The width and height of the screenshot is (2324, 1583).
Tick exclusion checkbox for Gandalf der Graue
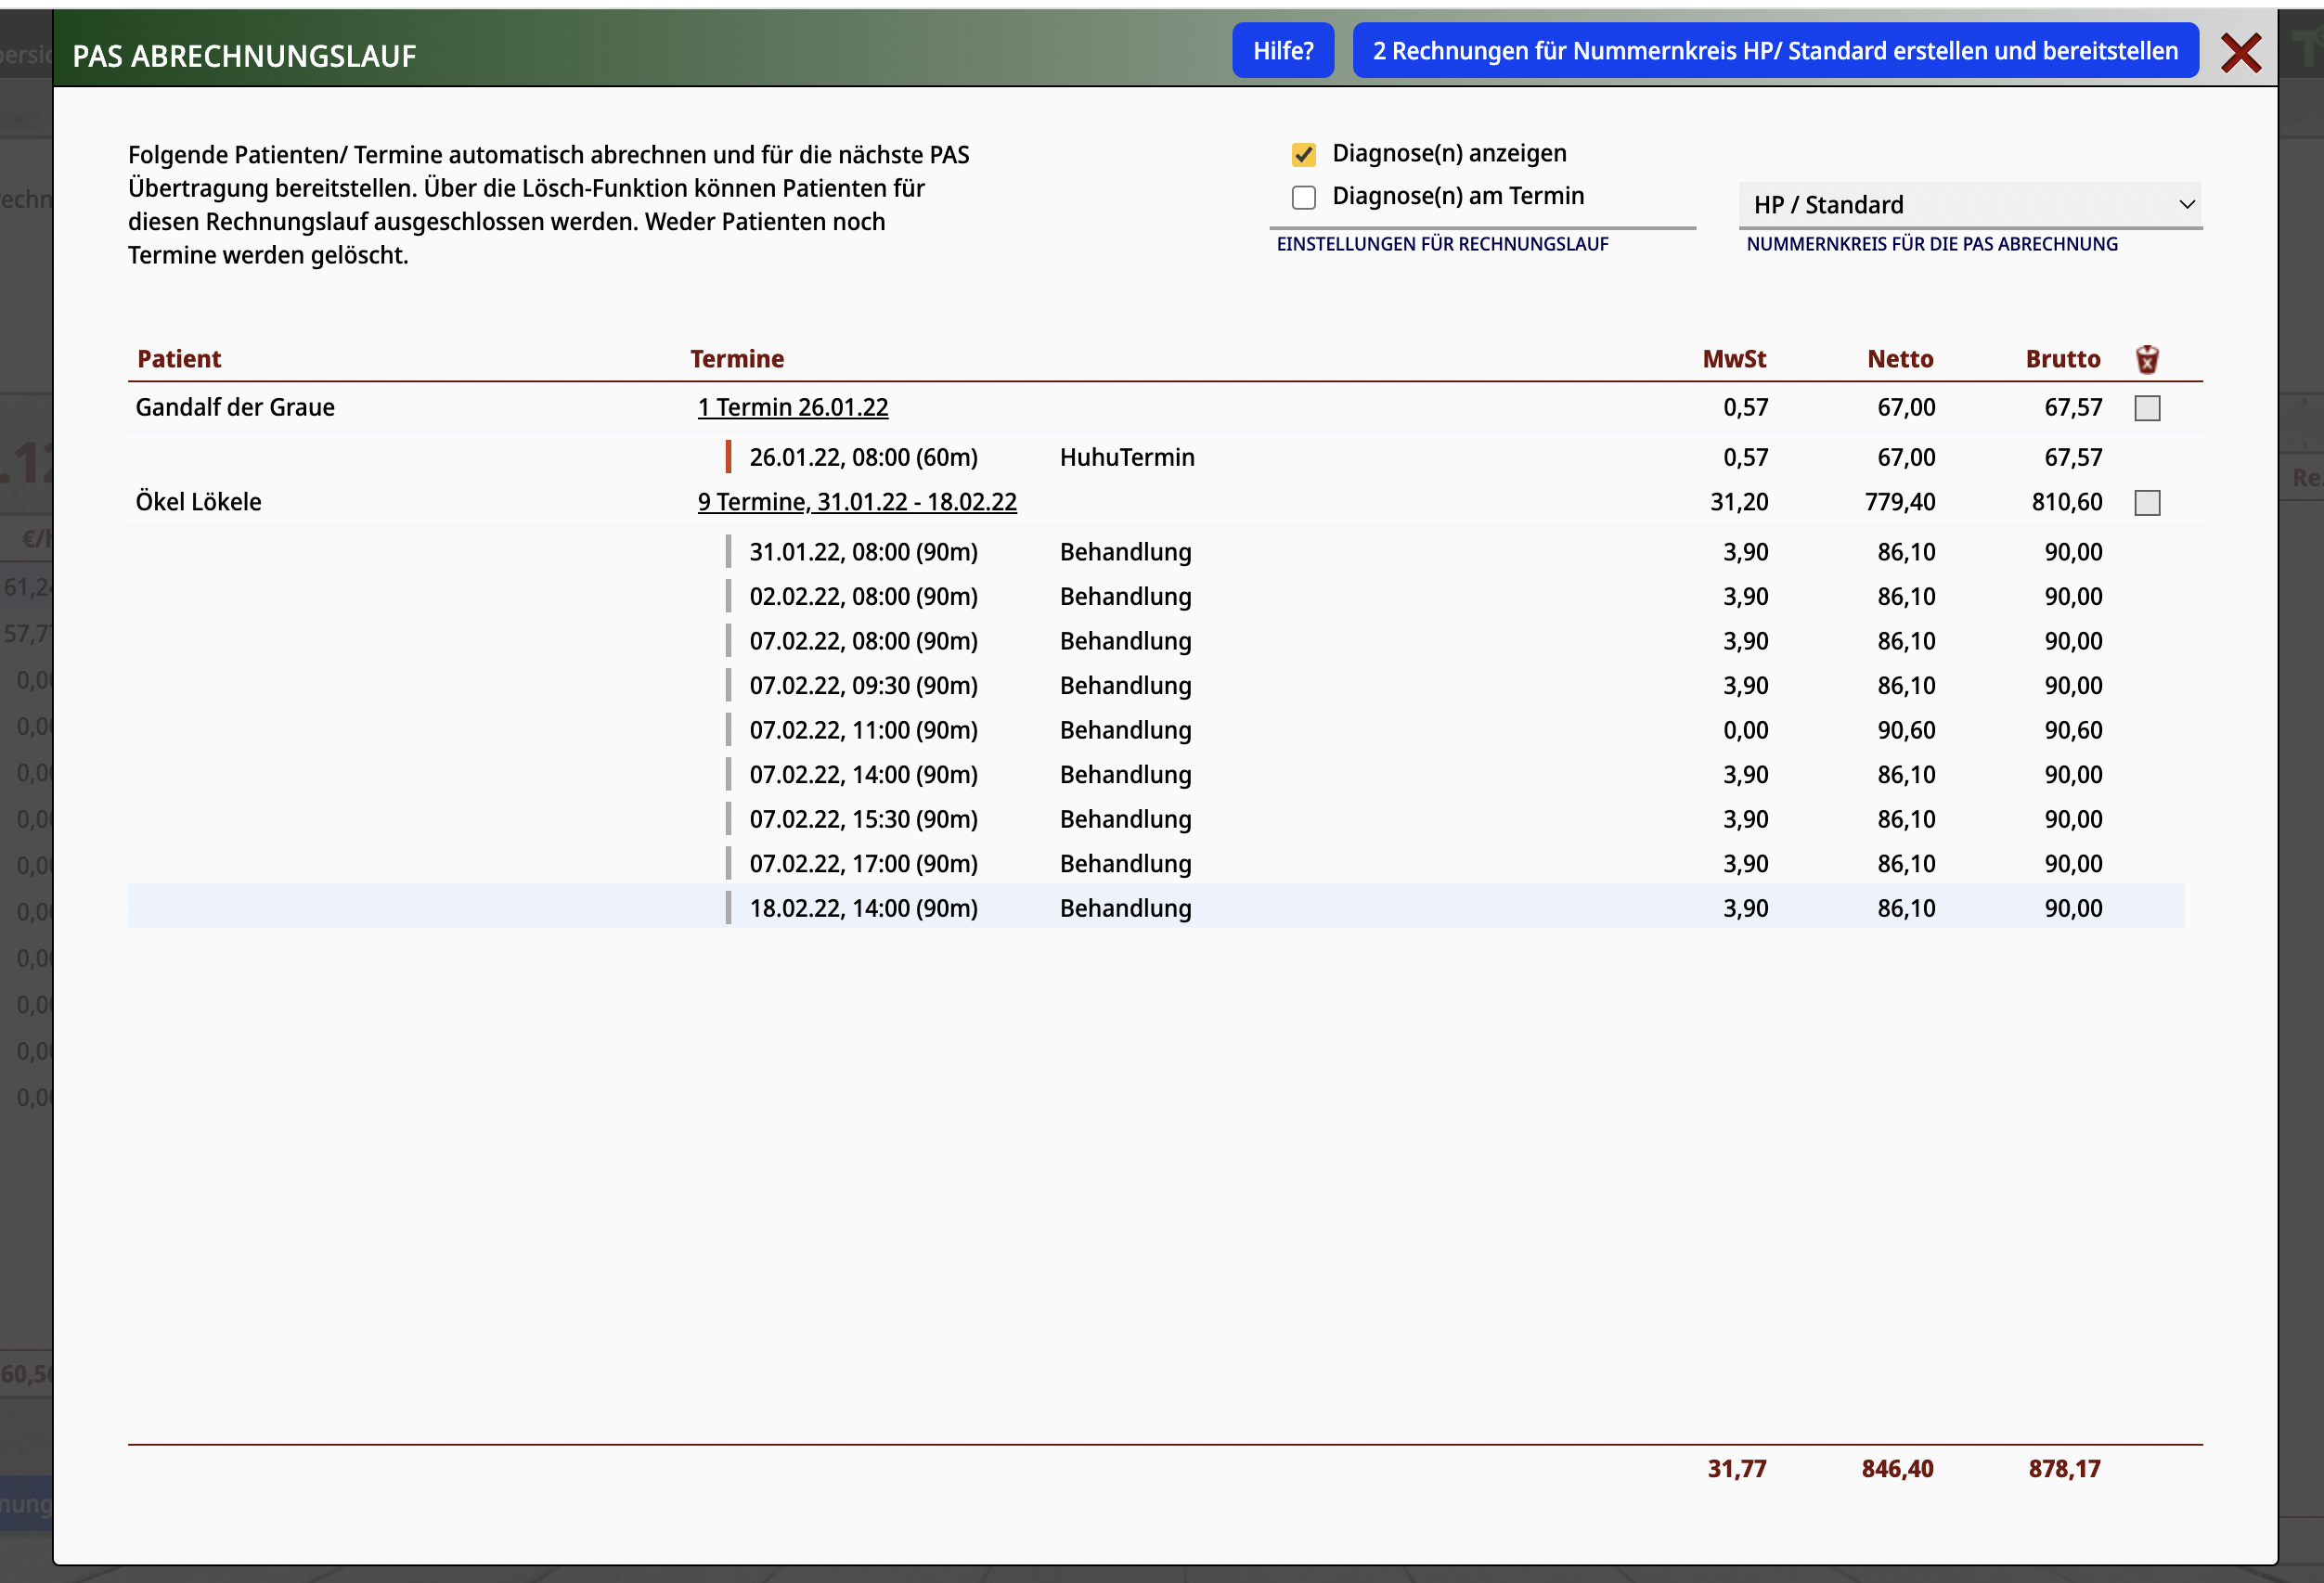2147,408
